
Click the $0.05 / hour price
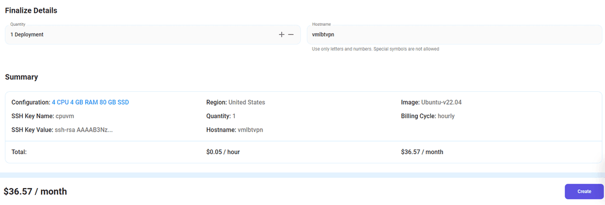coord(223,152)
